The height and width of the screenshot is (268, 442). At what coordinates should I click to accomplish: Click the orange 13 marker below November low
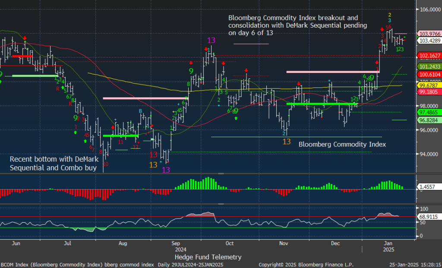point(287,142)
